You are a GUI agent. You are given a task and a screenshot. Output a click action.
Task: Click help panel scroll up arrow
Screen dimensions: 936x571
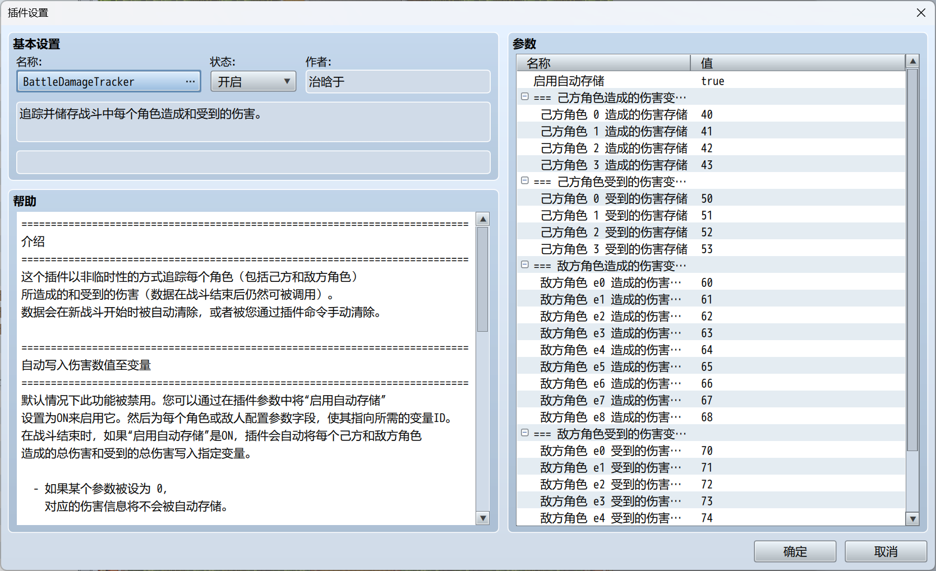pyautogui.click(x=482, y=219)
